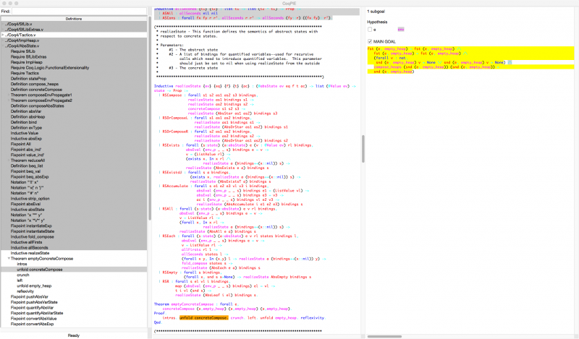Select 'Definition compose_heaps' in the tree

point(34,84)
